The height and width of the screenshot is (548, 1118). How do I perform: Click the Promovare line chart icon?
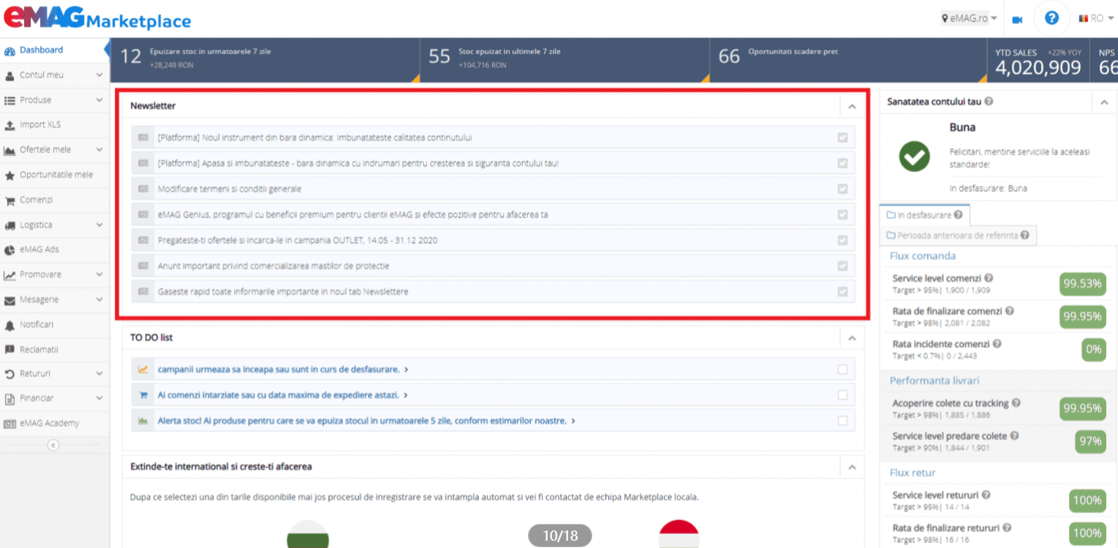pos(10,275)
